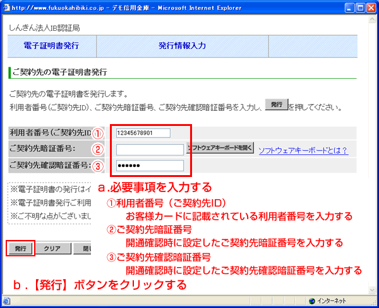Click the しんきん法人IB認証局 header text
Image resolution: width=379 pixels, height=308 pixels.
44,28
